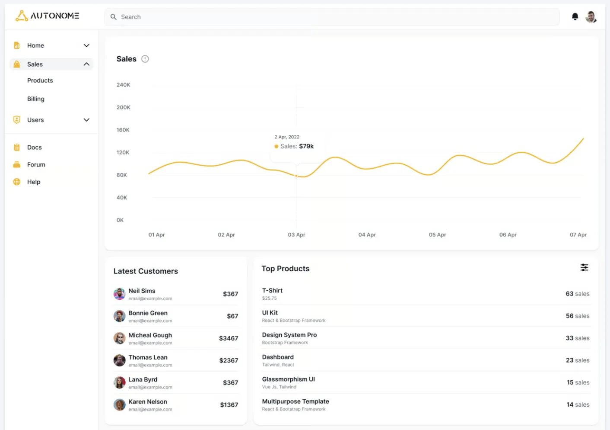Expand the Home menu chevron
The width and height of the screenshot is (610, 430).
pyautogui.click(x=86, y=45)
